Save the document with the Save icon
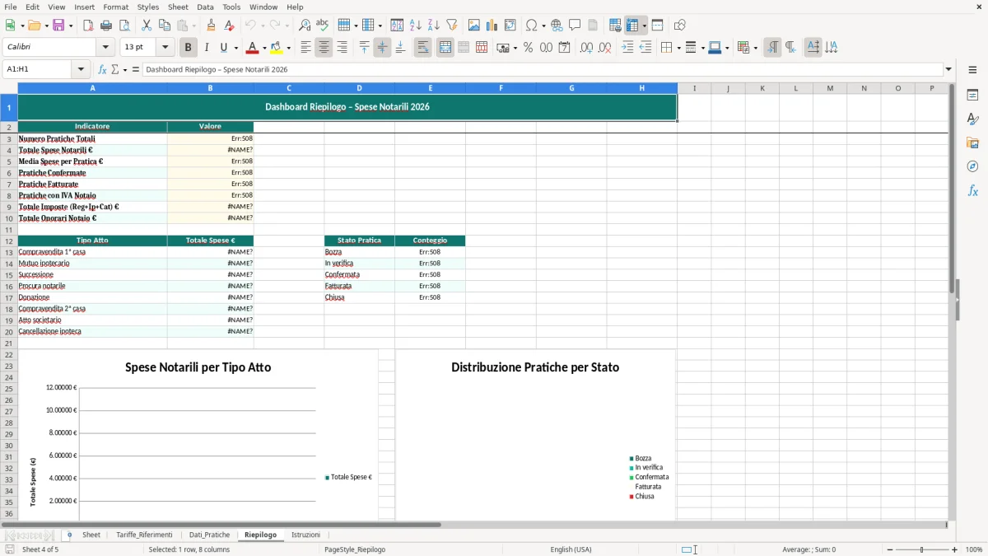The width and height of the screenshot is (988, 556). click(x=58, y=26)
